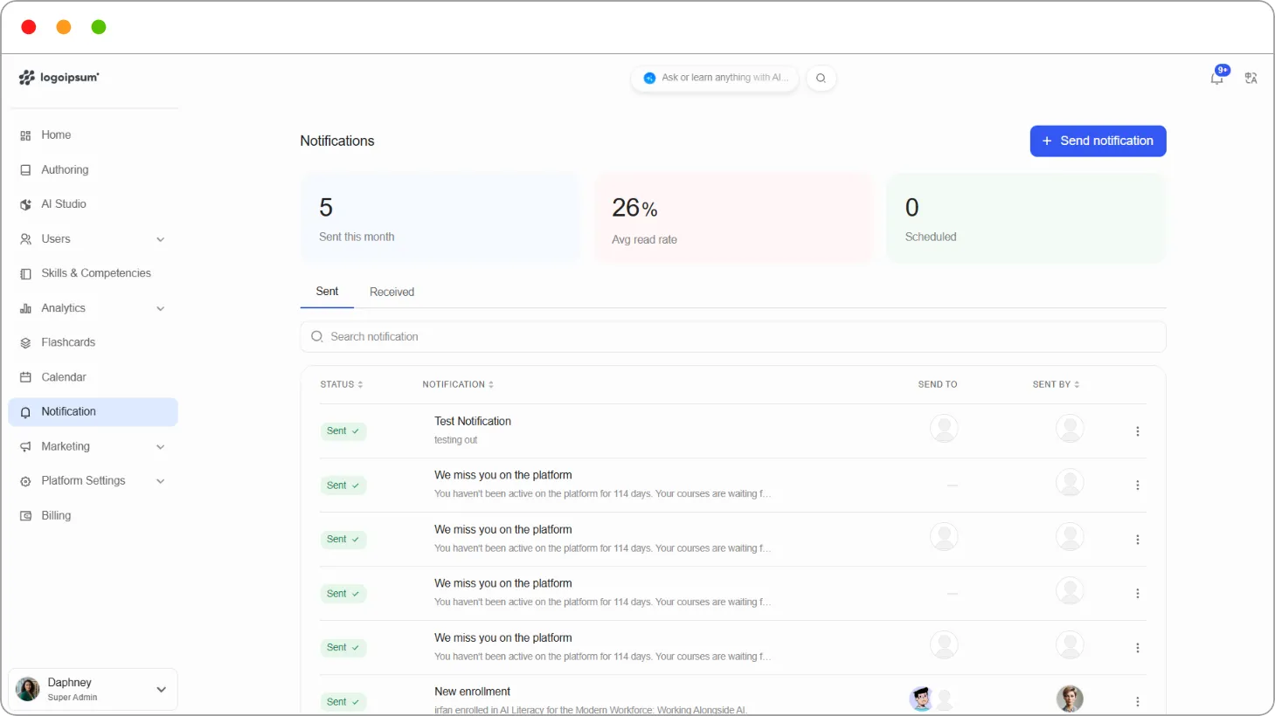Click the Authoring book icon
Viewport: 1275px width, 716px height.
(25, 170)
